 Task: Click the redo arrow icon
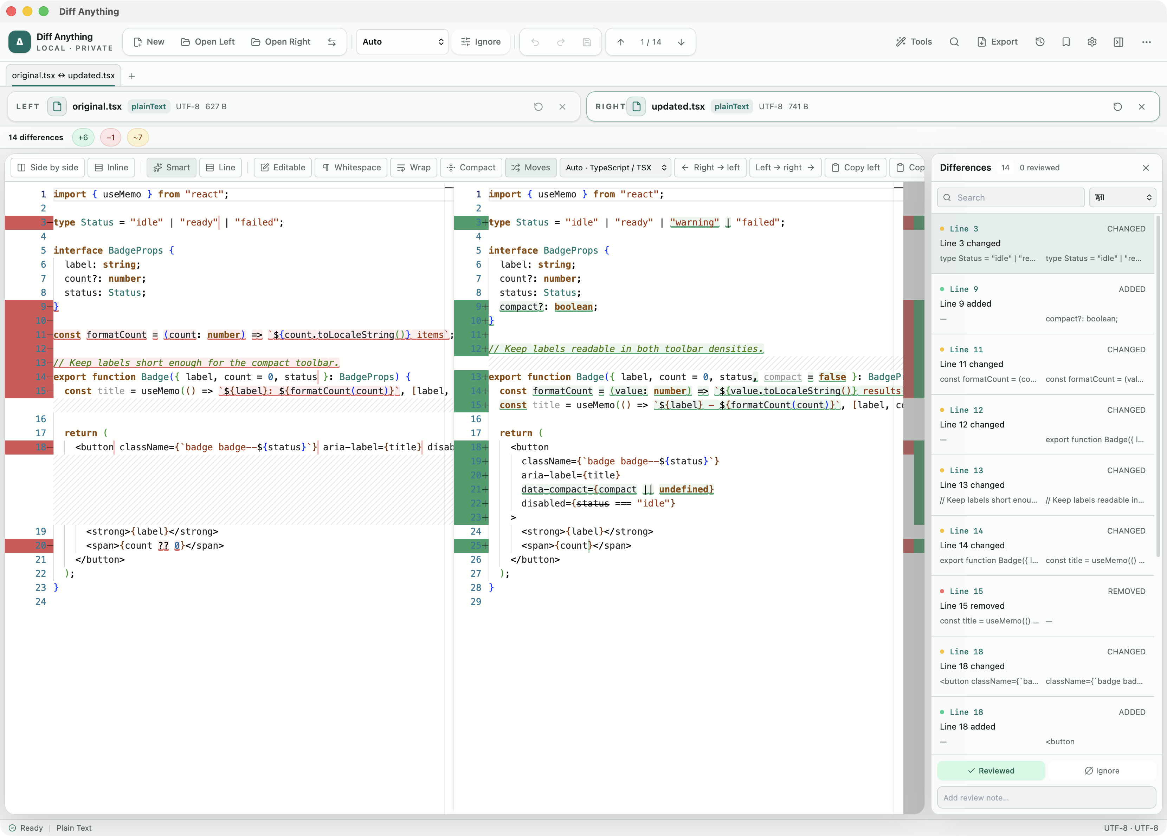click(x=561, y=42)
